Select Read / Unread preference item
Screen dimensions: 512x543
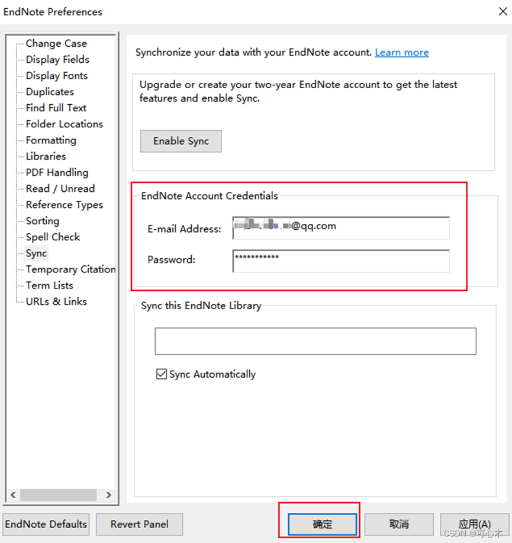pos(60,188)
